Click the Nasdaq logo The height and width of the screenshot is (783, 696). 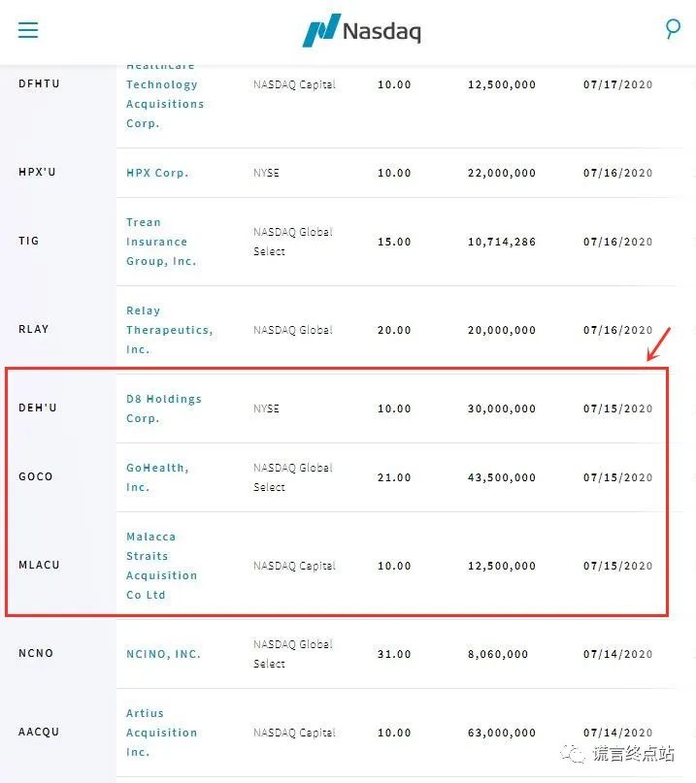click(361, 30)
